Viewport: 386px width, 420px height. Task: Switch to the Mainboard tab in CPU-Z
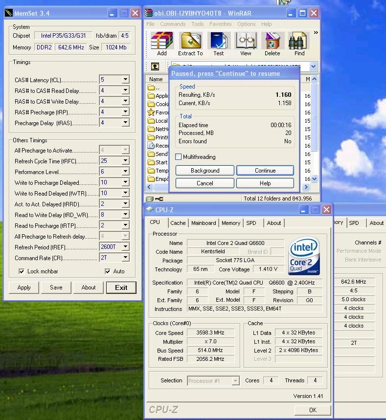click(x=204, y=223)
